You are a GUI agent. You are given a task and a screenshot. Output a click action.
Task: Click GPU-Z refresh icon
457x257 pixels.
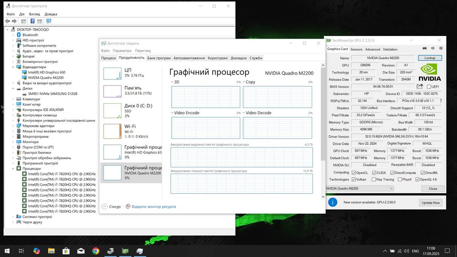(x=433, y=48)
